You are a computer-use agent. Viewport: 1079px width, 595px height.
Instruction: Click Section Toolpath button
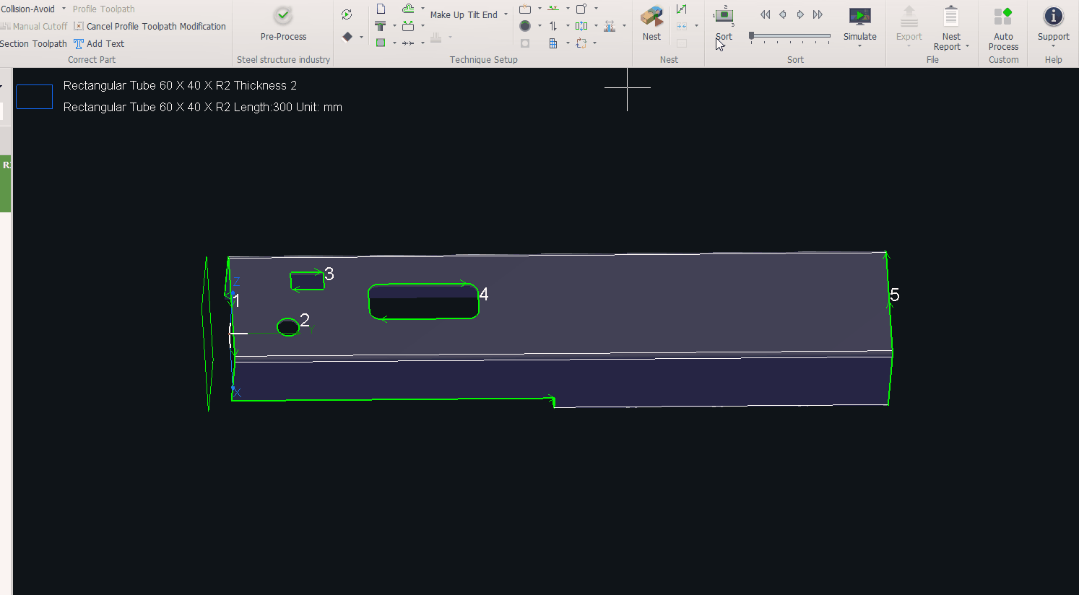click(33, 44)
